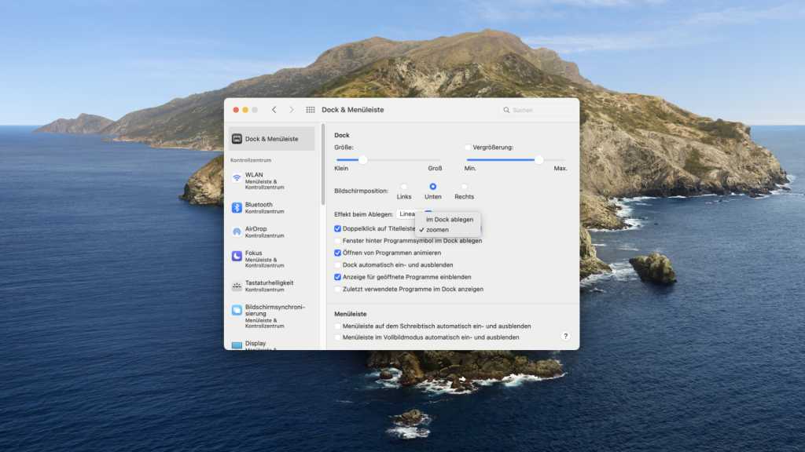The height and width of the screenshot is (452, 805).
Task: Click the yellow minimize window button
Action: point(245,110)
